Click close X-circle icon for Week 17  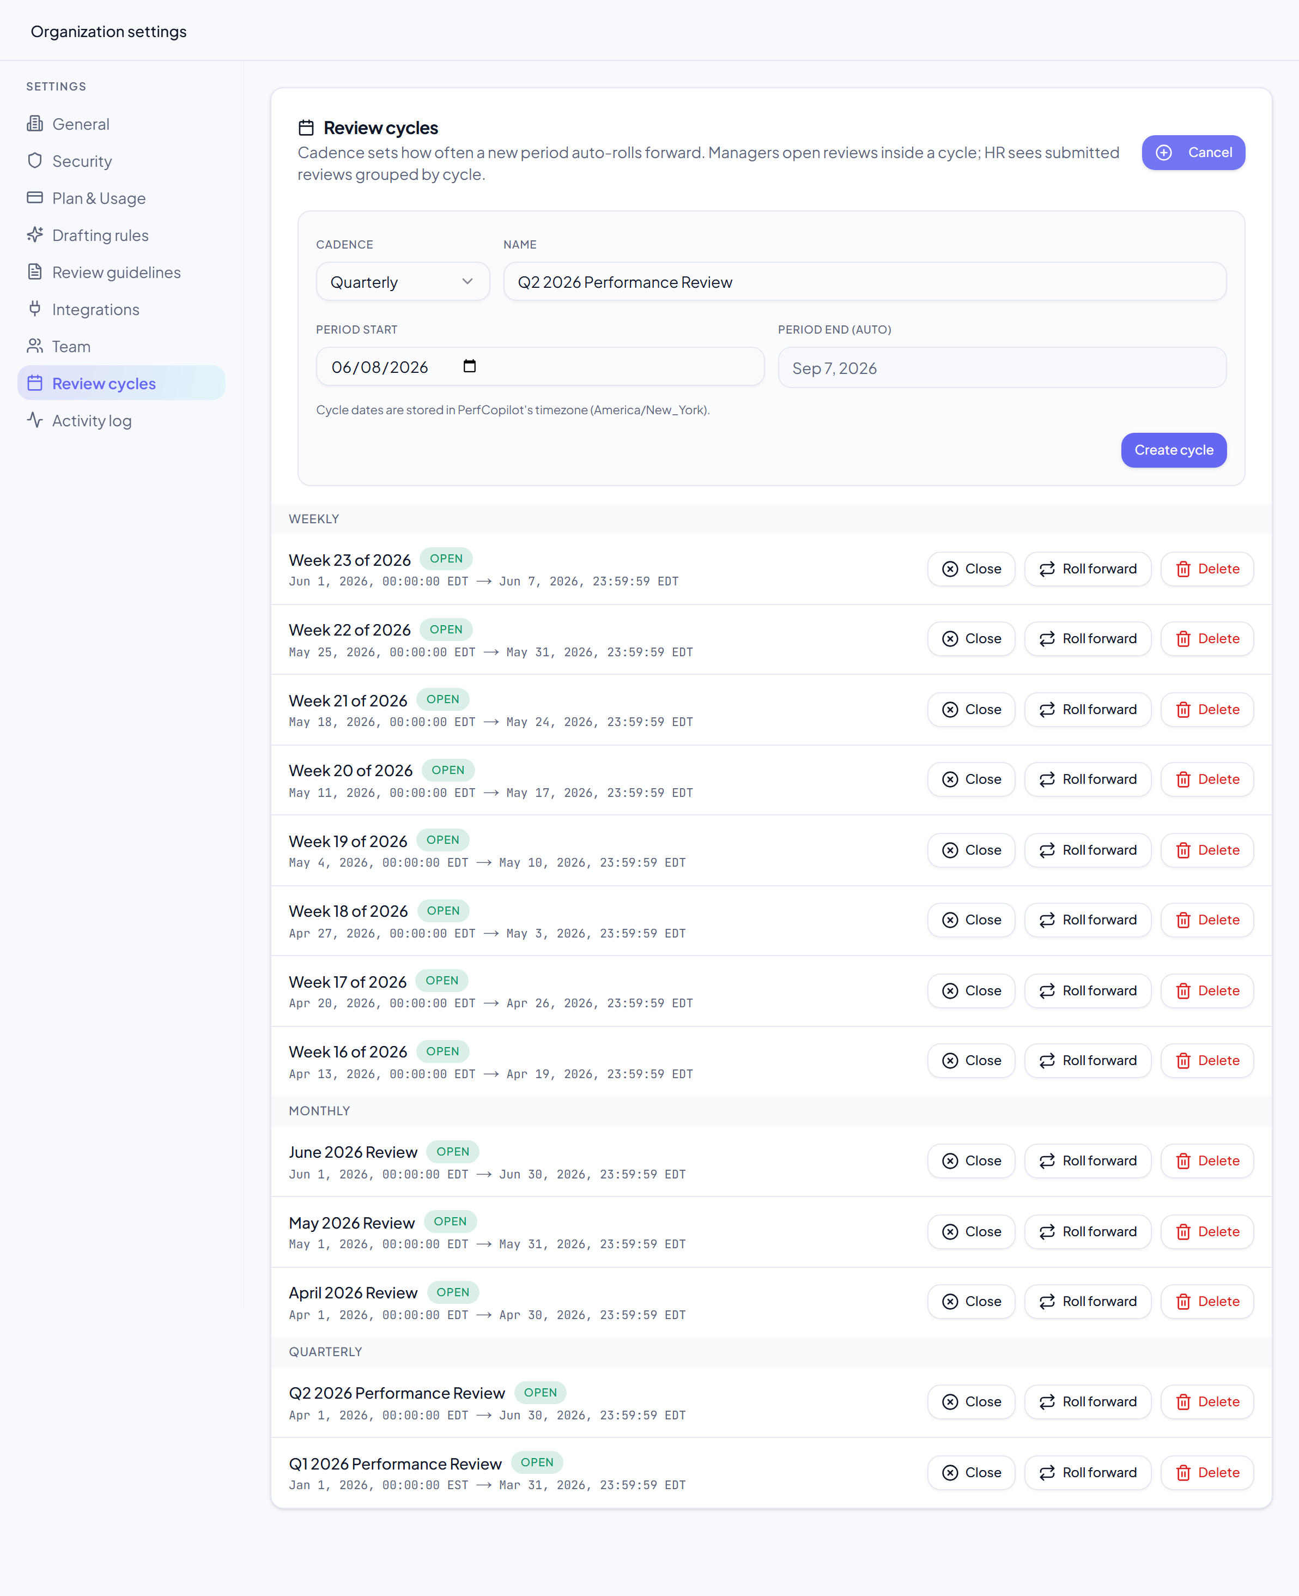(950, 991)
